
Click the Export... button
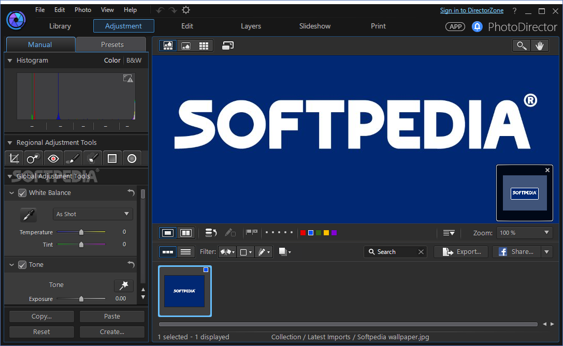click(x=461, y=252)
